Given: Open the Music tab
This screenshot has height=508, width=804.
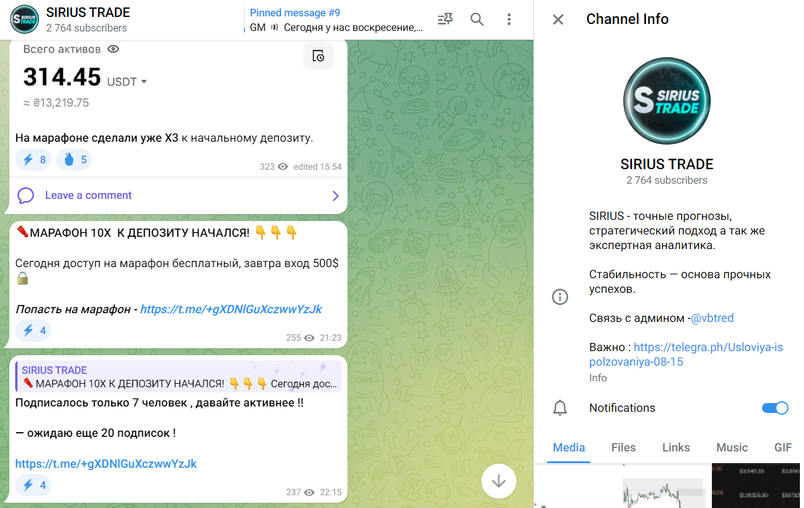Looking at the screenshot, I should pyautogui.click(x=732, y=447).
